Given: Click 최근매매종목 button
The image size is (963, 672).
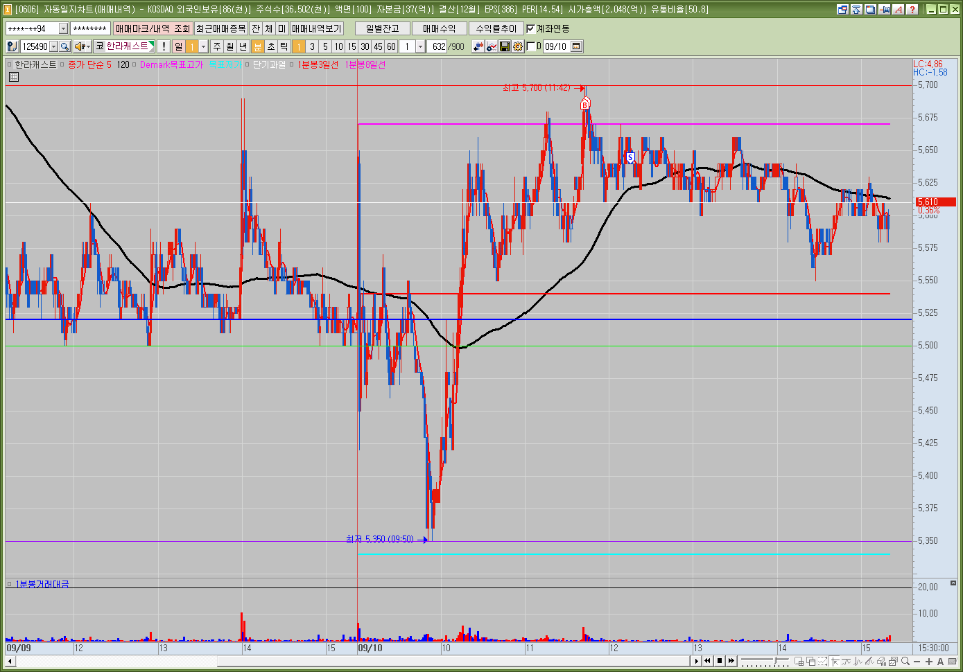Looking at the screenshot, I should [220, 28].
